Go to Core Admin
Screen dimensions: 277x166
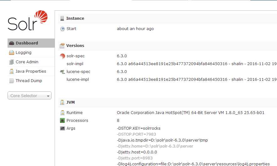[x=31, y=62]
